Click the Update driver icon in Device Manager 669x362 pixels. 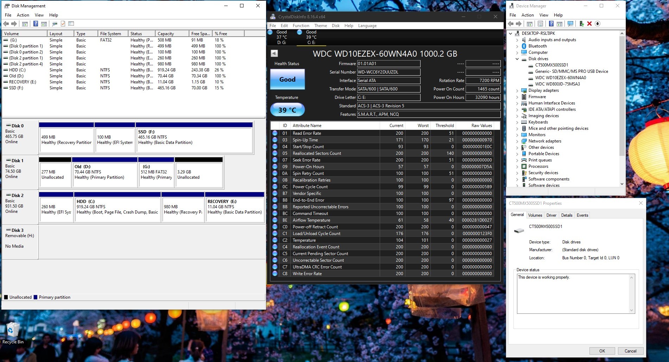point(581,24)
